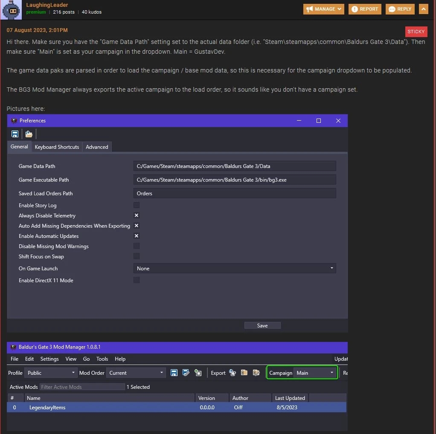Screen dimensions: 436x434
Task: Click the save order as pencil icon
Action: coord(186,373)
